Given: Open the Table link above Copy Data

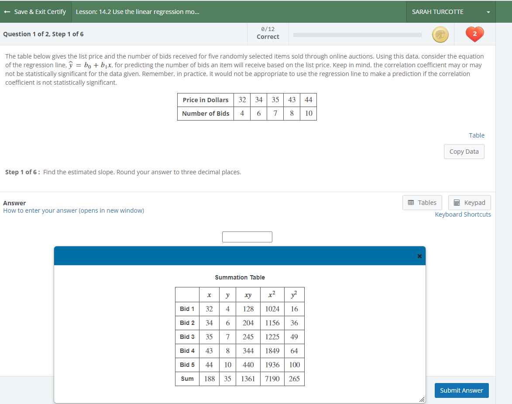Looking at the screenshot, I should pyautogui.click(x=476, y=135).
